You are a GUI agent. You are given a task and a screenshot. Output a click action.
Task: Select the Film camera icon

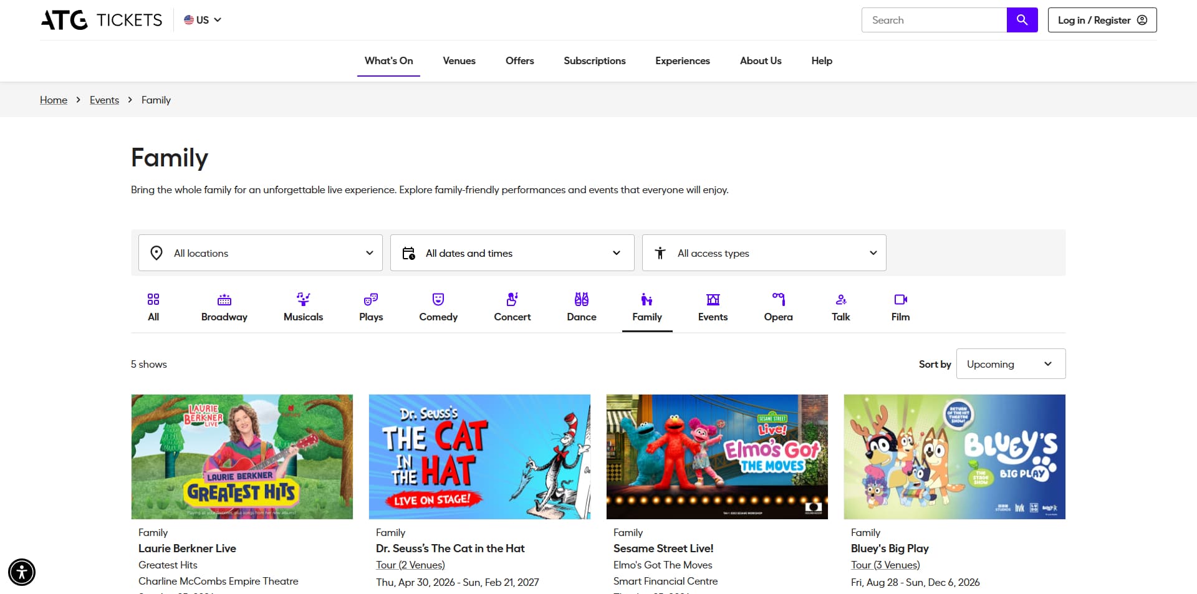pyautogui.click(x=901, y=299)
